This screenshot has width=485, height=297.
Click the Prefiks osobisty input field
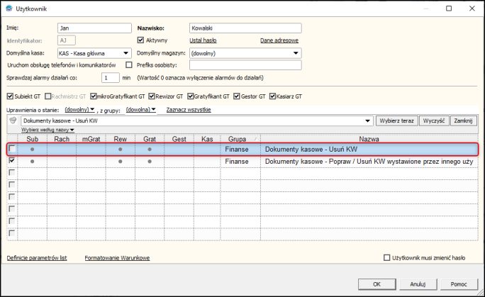[x=245, y=65]
